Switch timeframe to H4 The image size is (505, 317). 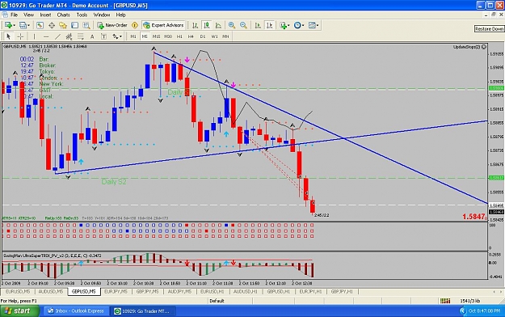click(191, 36)
